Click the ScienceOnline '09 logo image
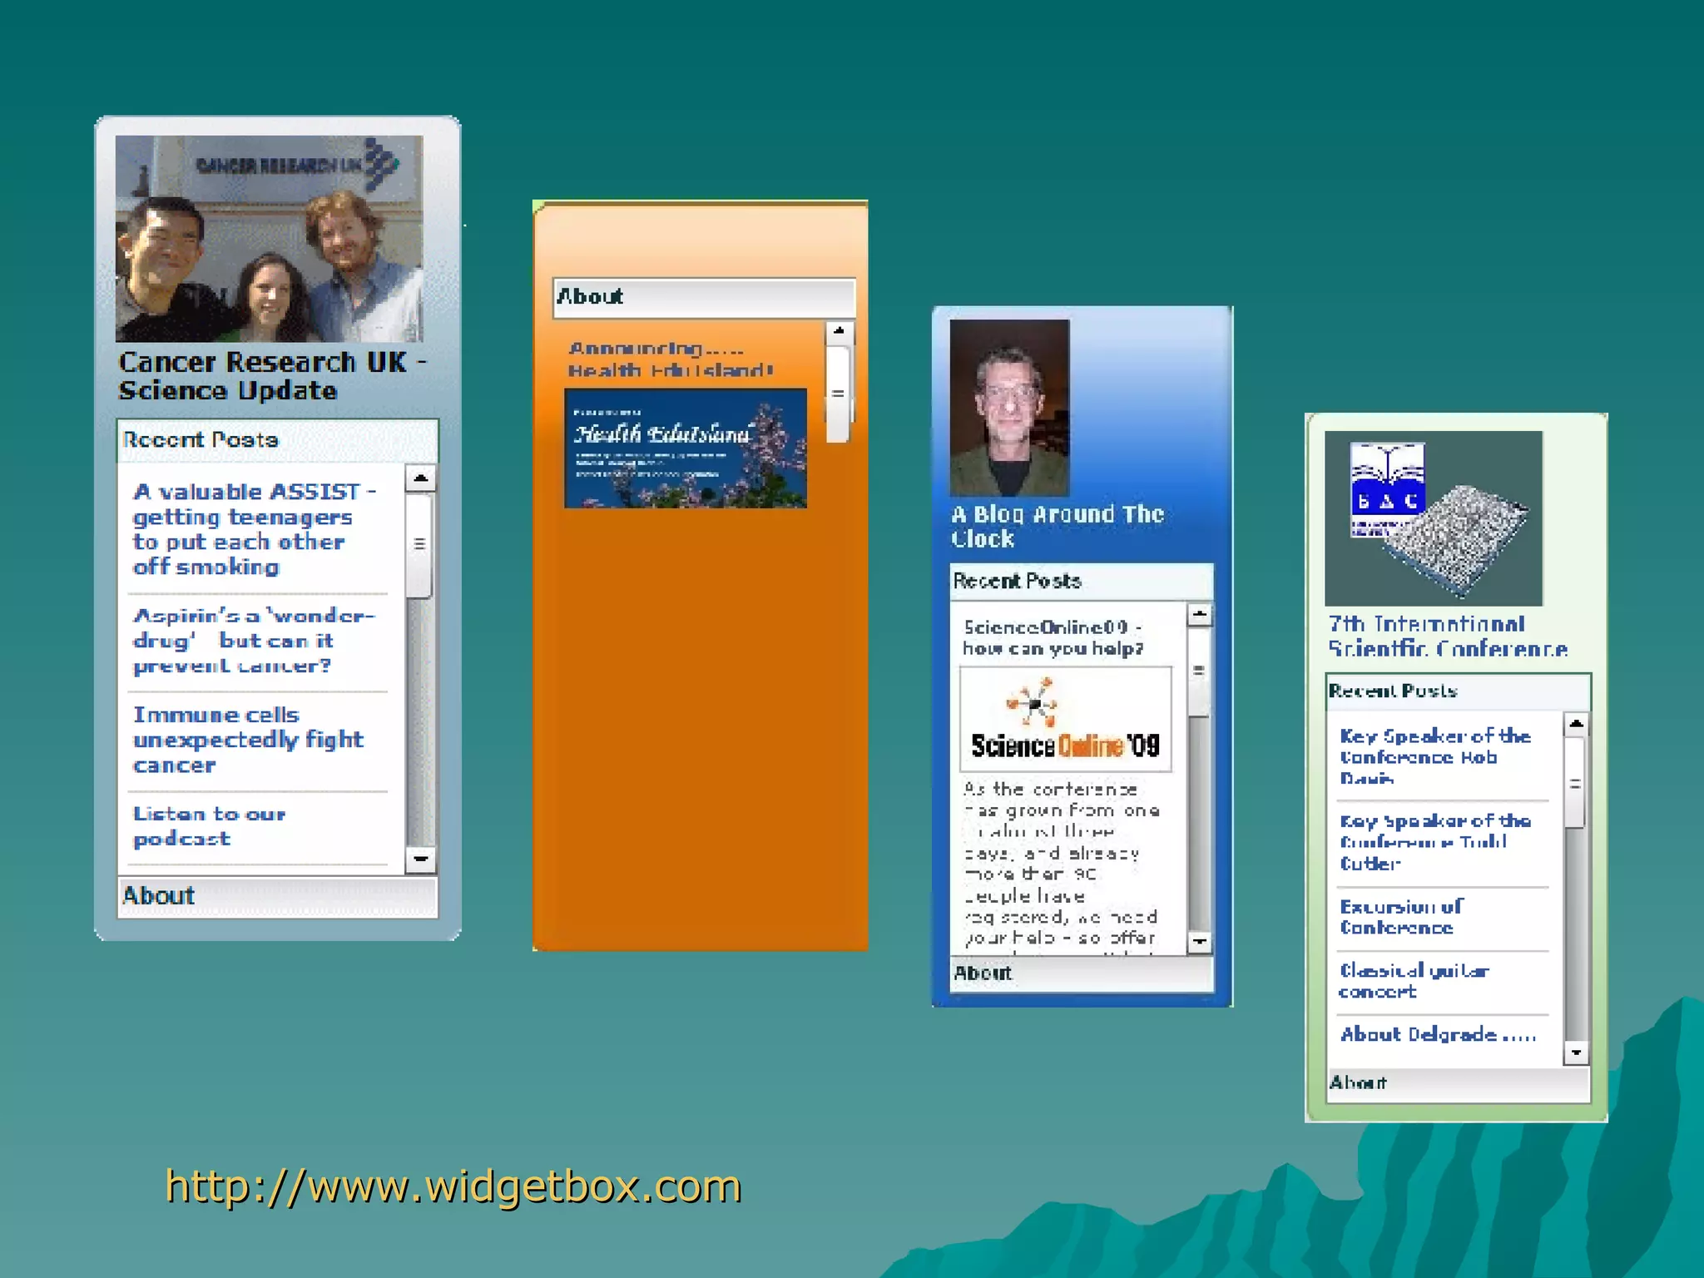 [x=1066, y=719]
